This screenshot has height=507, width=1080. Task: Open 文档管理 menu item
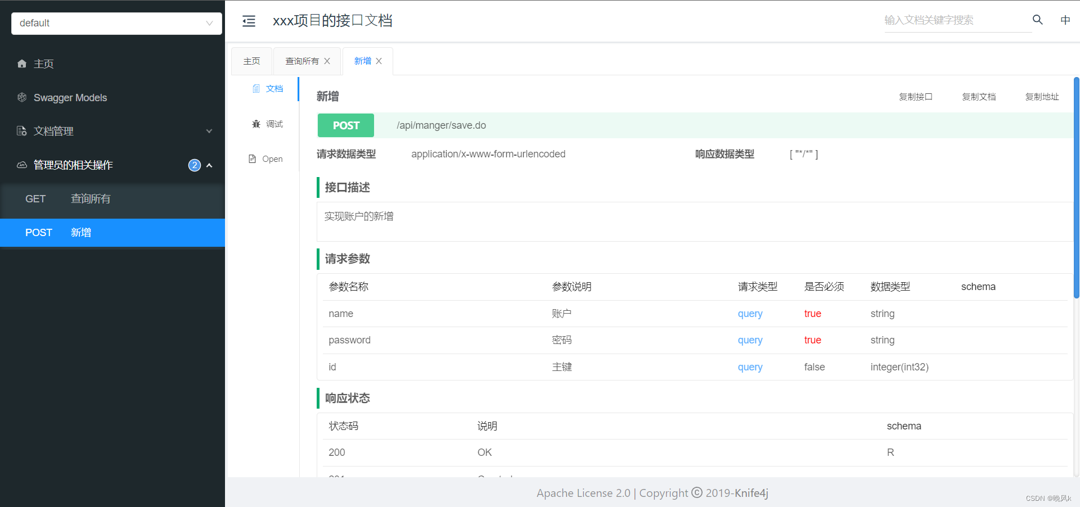tap(112, 131)
